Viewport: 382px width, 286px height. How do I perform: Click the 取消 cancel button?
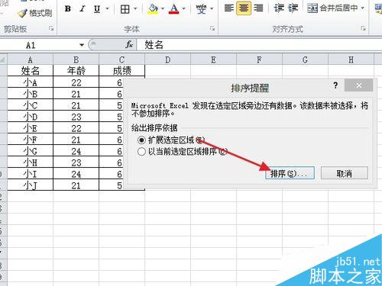point(345,173)
